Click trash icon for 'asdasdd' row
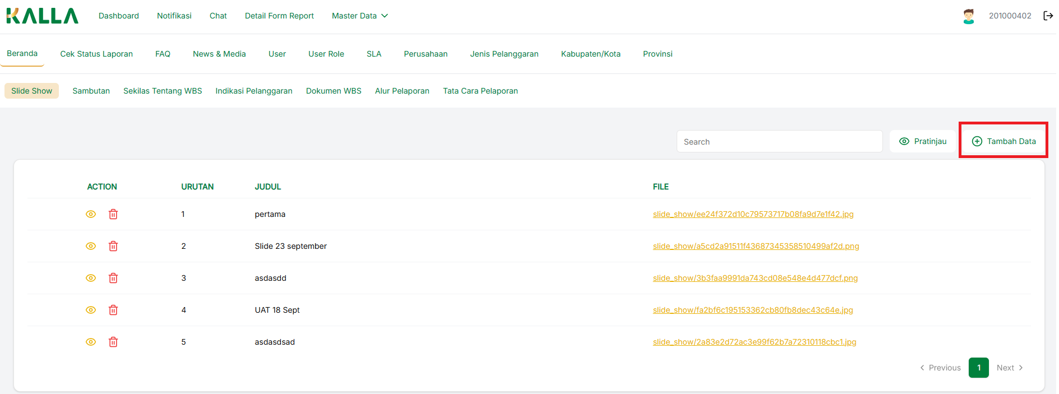Image resolution: width=1059 pixels, height=394 pixels. (113, 278)
